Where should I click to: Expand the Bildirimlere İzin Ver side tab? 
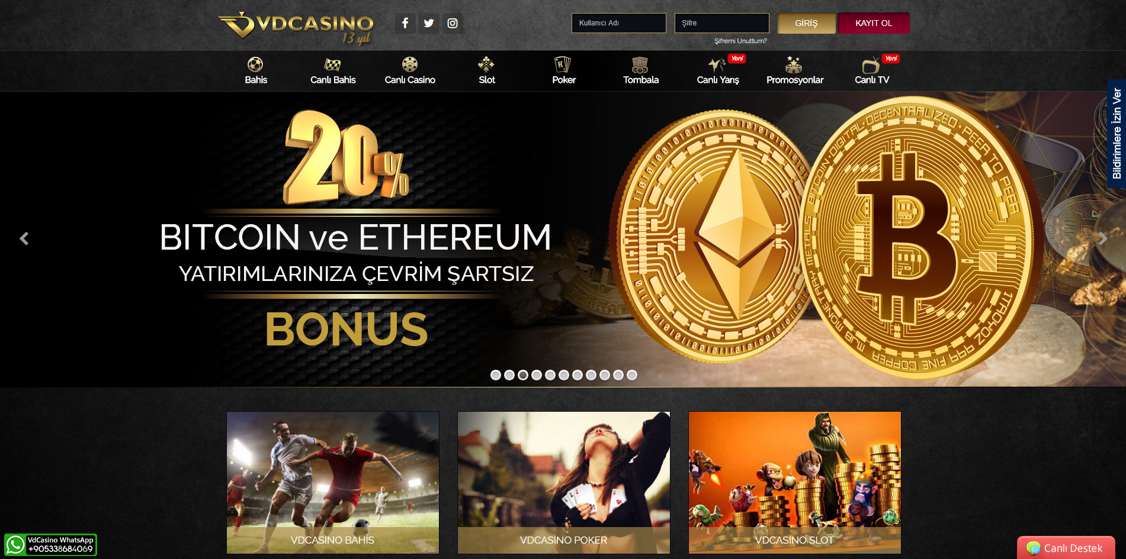tap(1117, 134)
